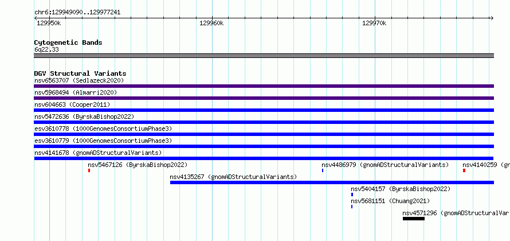This screenshot has width=510, height=241.
Task: Click the gray 6q22.33 cytogenetic band bar
Action: [x=264, y=56]
